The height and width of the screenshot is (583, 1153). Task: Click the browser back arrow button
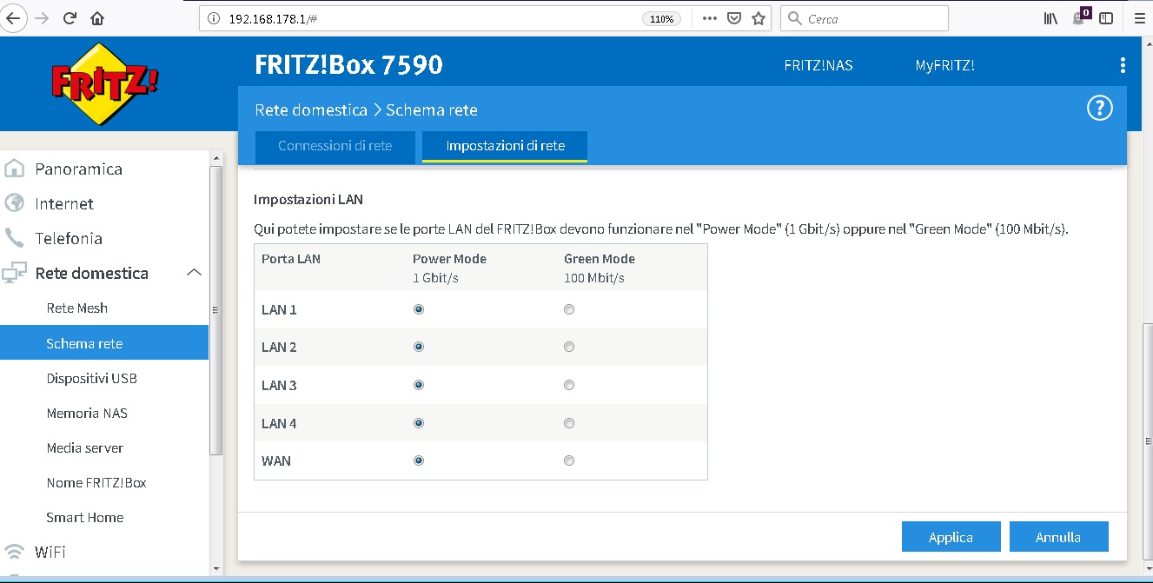[x=15, y=18]
